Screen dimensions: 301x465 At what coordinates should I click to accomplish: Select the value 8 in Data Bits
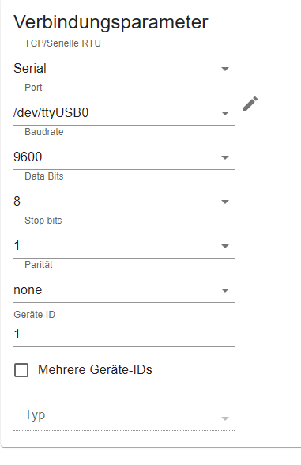(17, 202)
